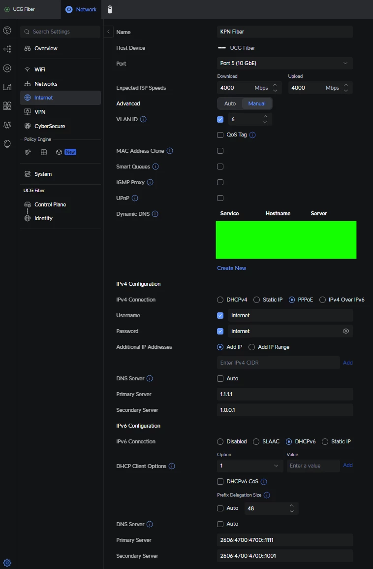Click the settings gear icon in left rail

pos(7,563)
